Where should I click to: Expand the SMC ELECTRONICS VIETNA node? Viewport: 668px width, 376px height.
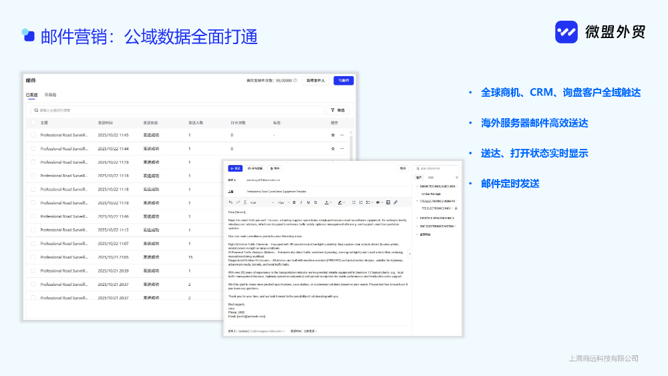click(x=417, y=226)
